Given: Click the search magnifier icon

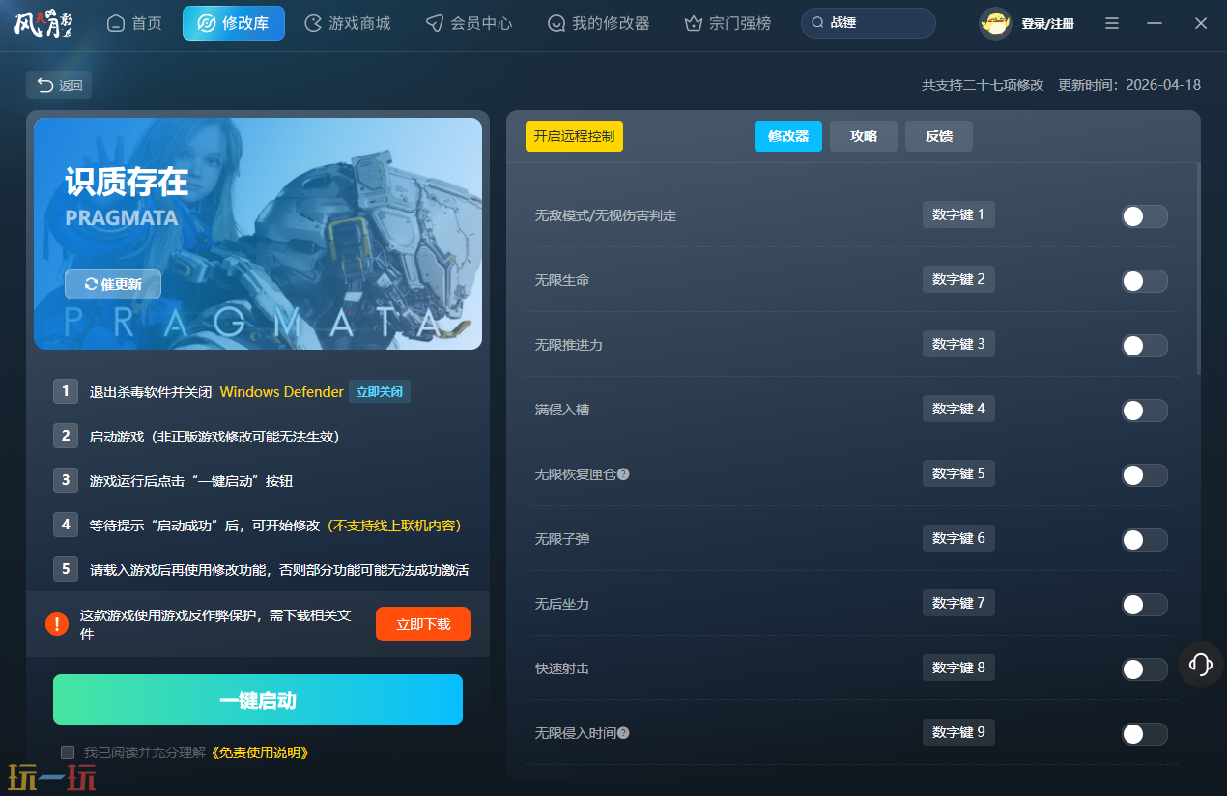Looking at the screenshot, I should pos(818,23).
